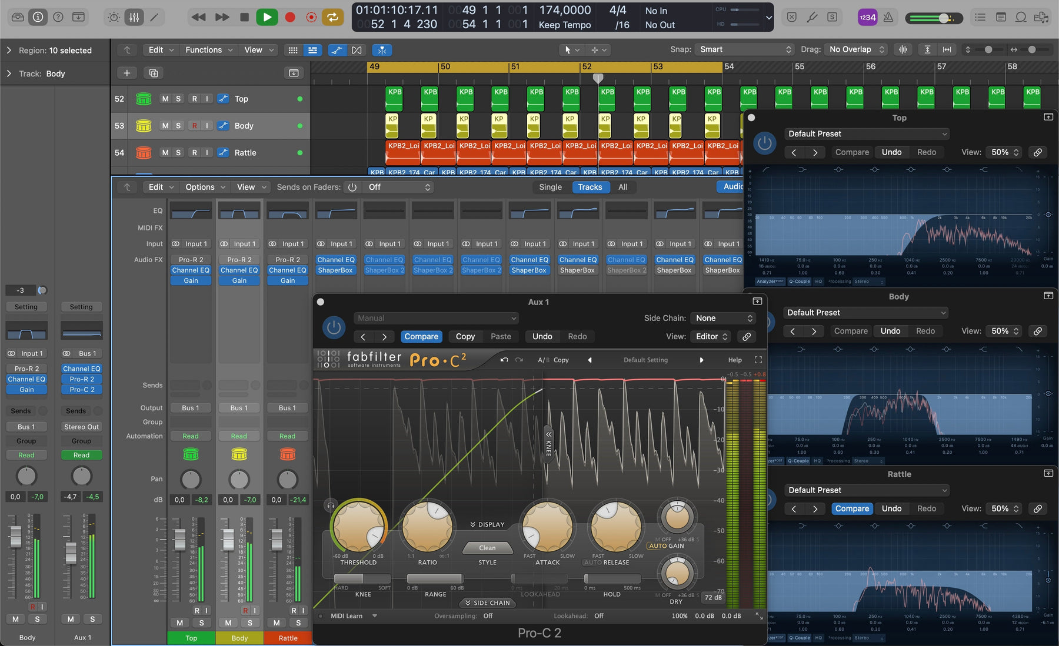Mute the Top track in track header
The width and height of the screenshot is (1059, 646).
[x=165, y=99]
